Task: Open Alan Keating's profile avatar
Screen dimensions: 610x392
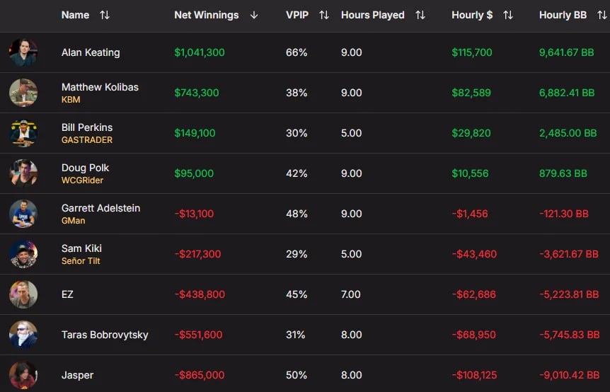Action: click(x=23, y=52)
